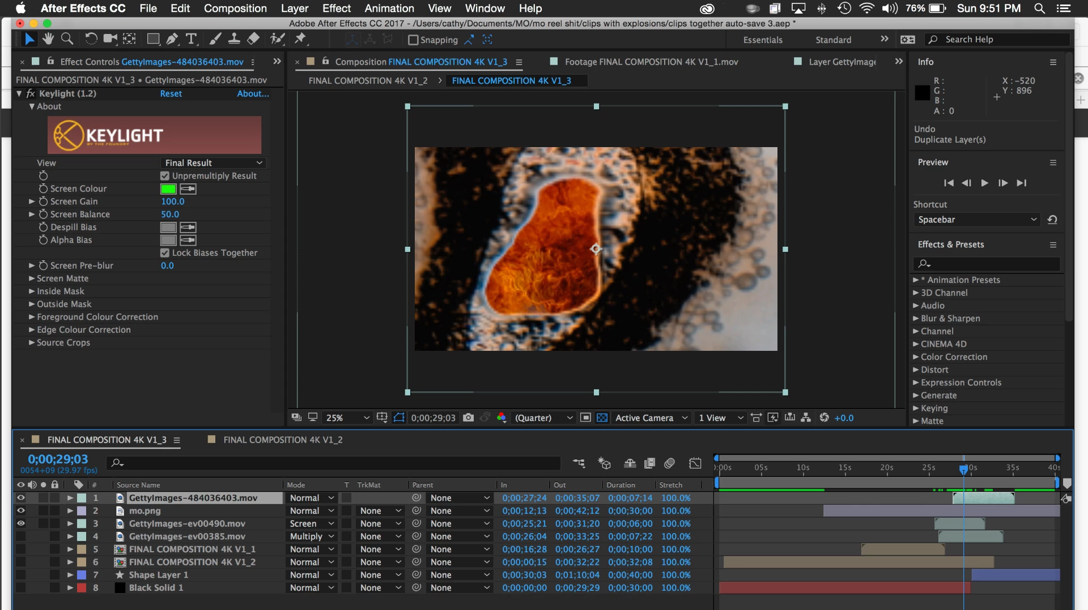
Task: Click the green Screen Colour swatch
Action: [x=168, y=189]
